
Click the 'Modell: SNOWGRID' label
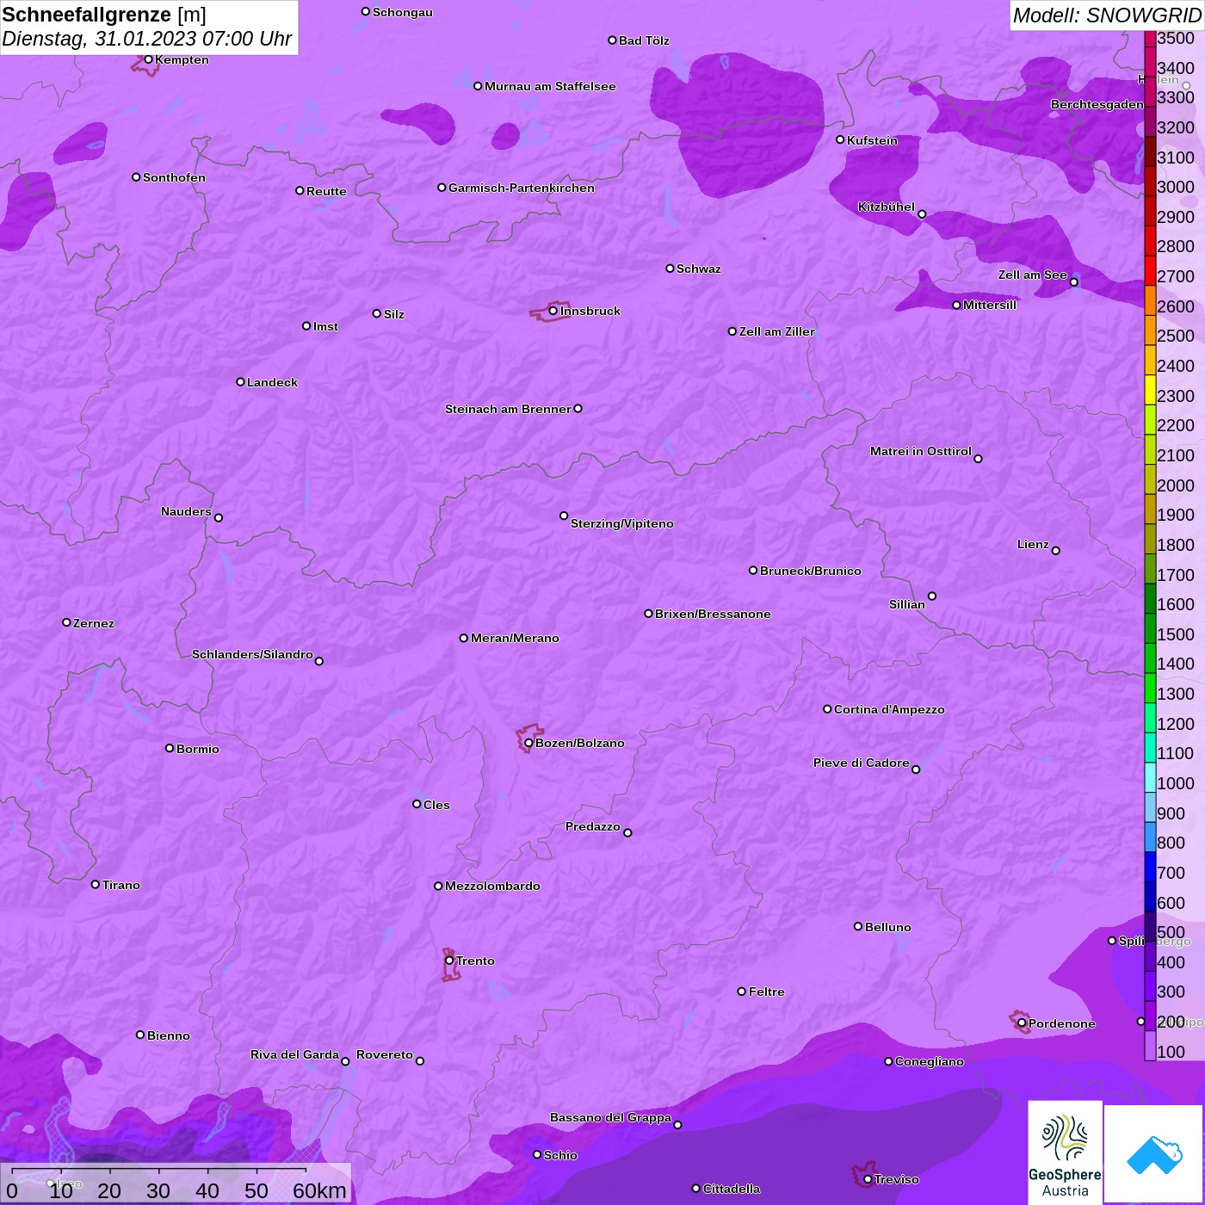coord(1107,15)
